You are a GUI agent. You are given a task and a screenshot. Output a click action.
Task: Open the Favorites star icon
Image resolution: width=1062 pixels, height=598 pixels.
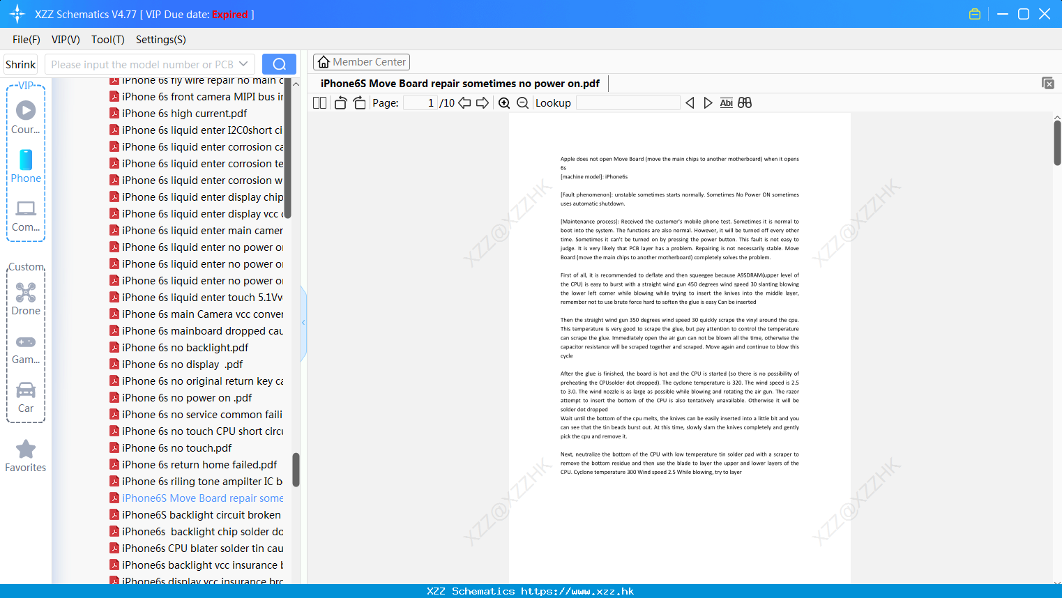[26, 457]
